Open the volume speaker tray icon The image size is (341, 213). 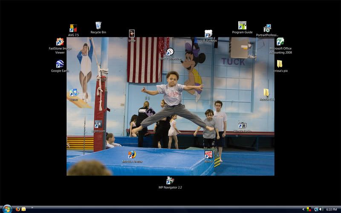pos(321,209)
